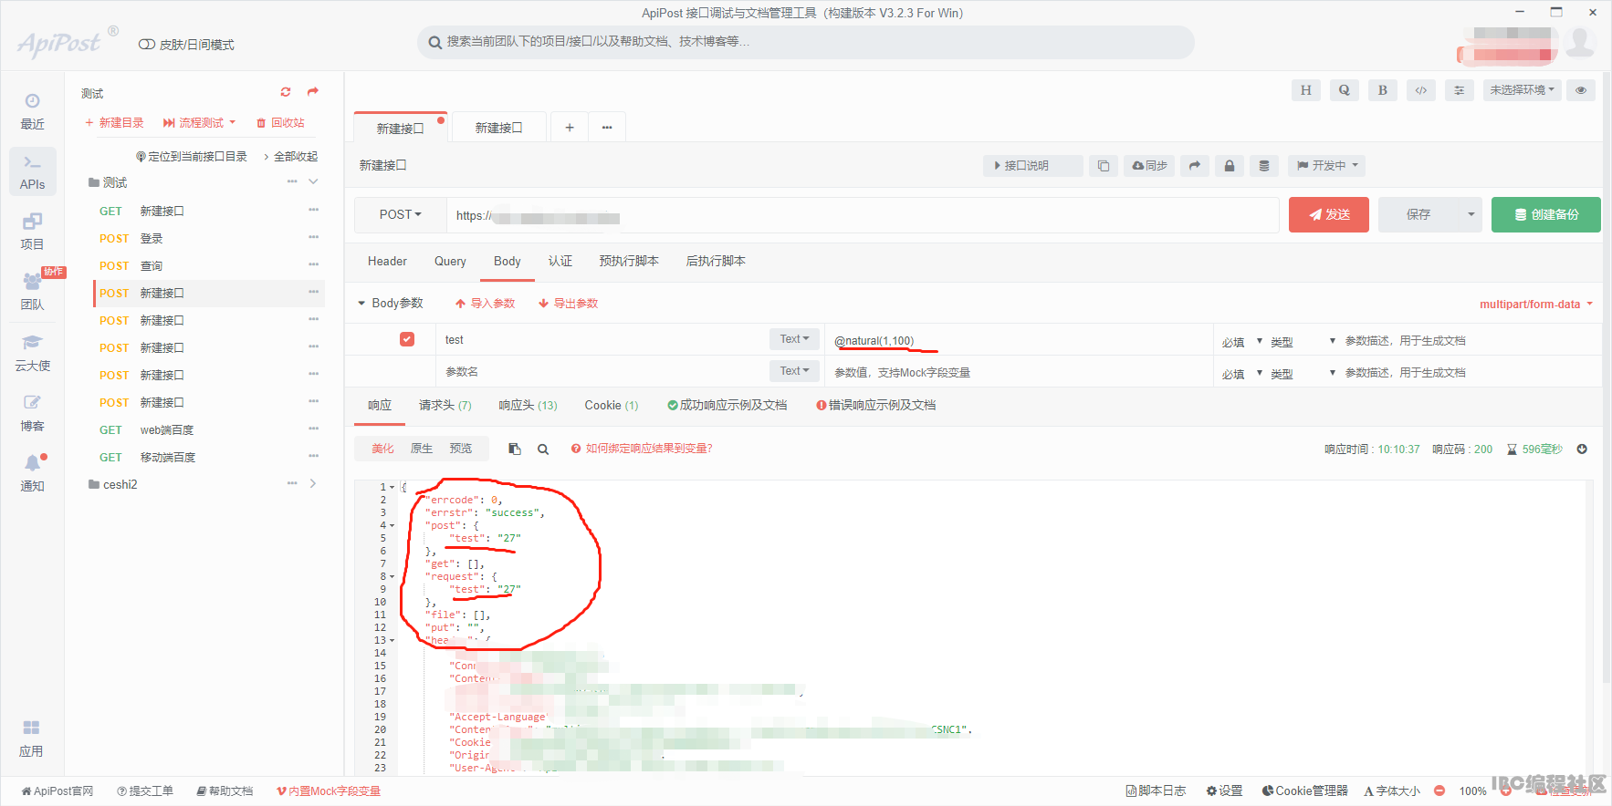
Task: Switch to the Query tab
Action: [x=450, y=262]
